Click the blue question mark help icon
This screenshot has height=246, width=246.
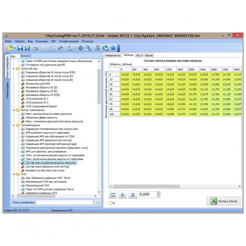point(113,48)
